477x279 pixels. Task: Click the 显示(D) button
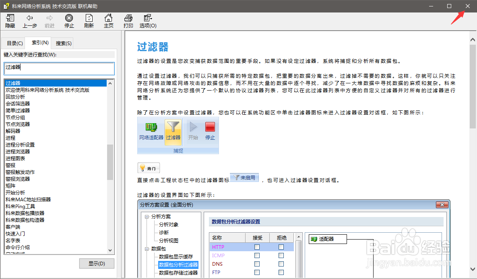[97, 263]
